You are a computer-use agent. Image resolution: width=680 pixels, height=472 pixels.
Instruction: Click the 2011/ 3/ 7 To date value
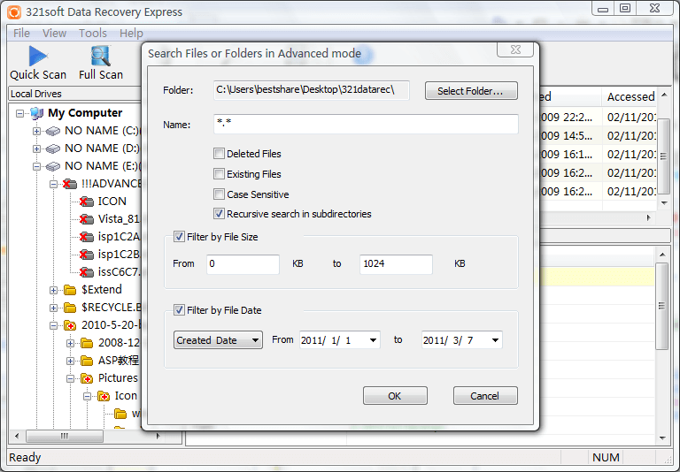click(448, 340)
